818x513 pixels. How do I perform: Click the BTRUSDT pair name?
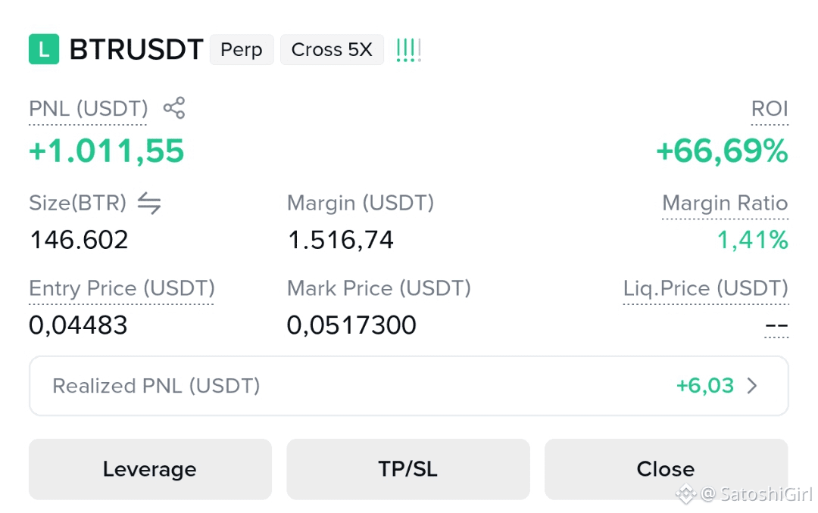click(136, 49)
